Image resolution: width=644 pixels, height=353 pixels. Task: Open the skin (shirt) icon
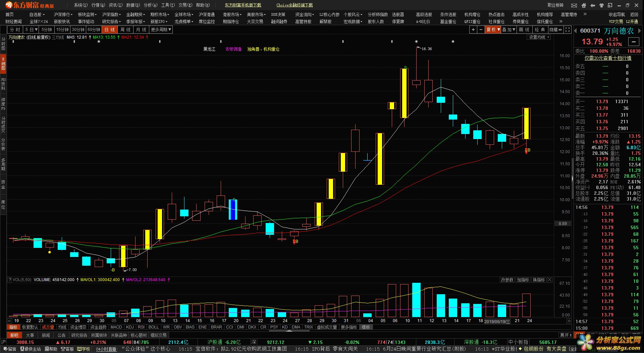point(601,5)
